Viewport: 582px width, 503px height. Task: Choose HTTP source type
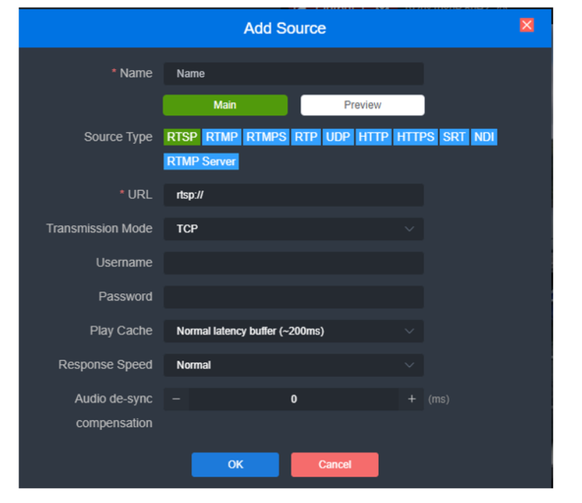click(374, 137)
